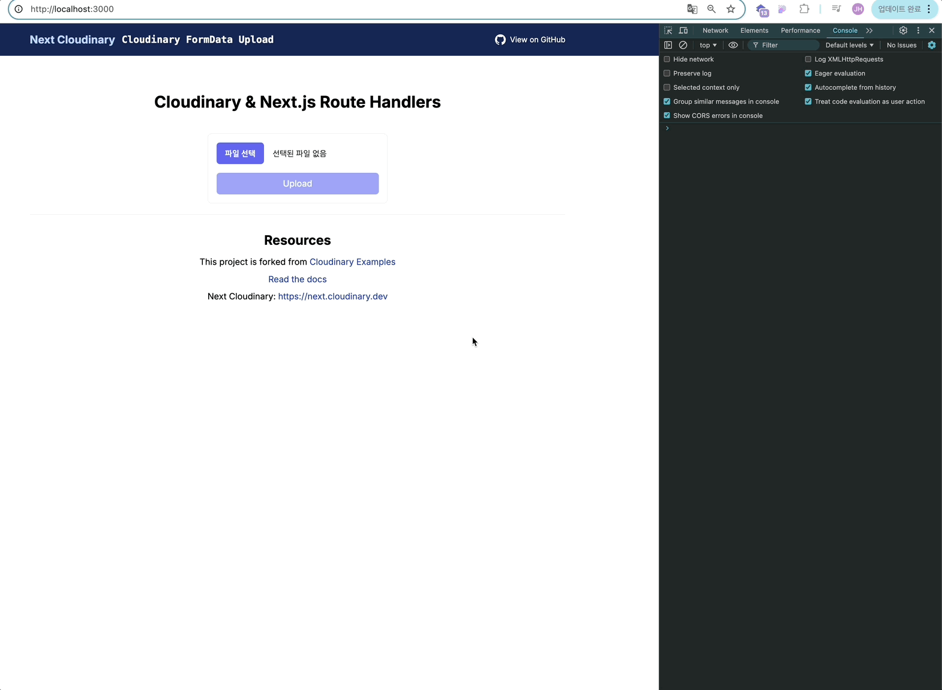
Task: Click the console Filter input field
Action: tap(784, 45)
